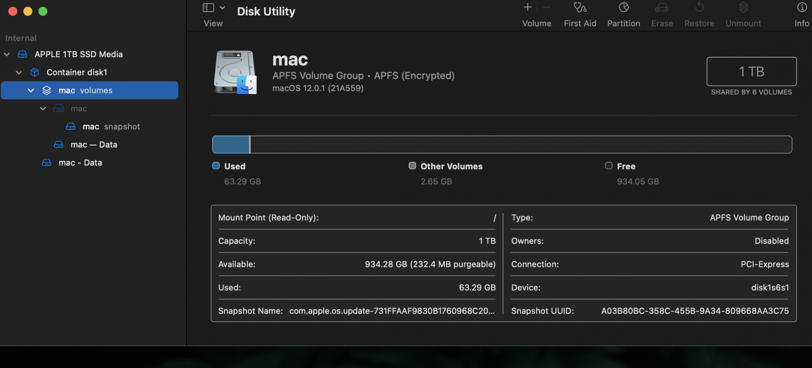Click the mac — Data drive icon
The width and height of the screenshot is (812, 368).
point(58,144)
